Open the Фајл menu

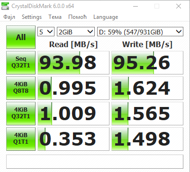point(9,17)
